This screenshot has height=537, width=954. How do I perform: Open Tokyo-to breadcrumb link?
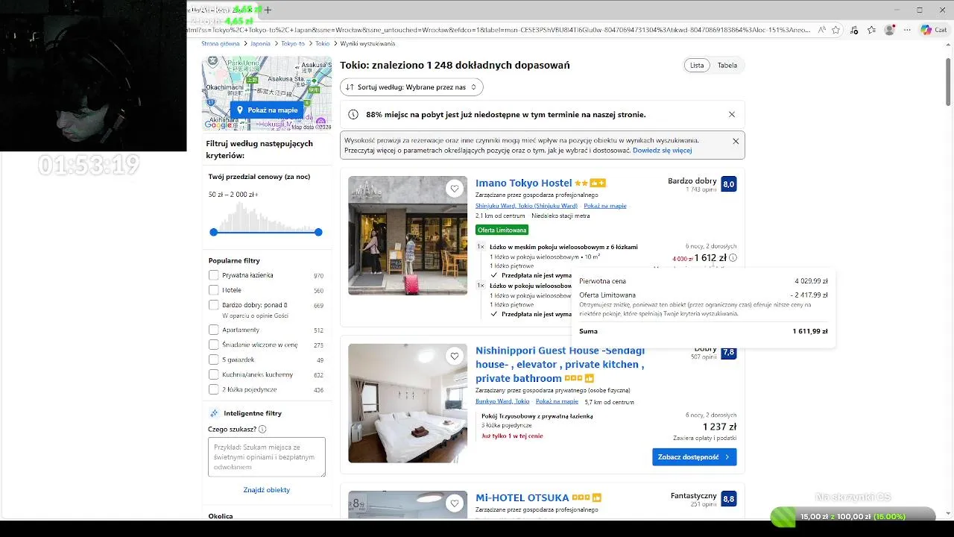click(x=293, y=43)
